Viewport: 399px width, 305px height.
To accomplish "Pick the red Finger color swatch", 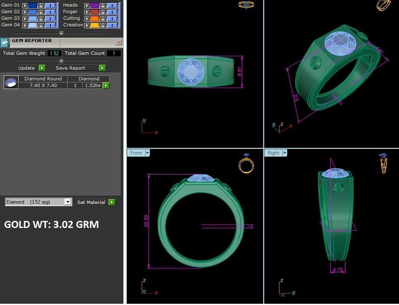I will point(94,12).
